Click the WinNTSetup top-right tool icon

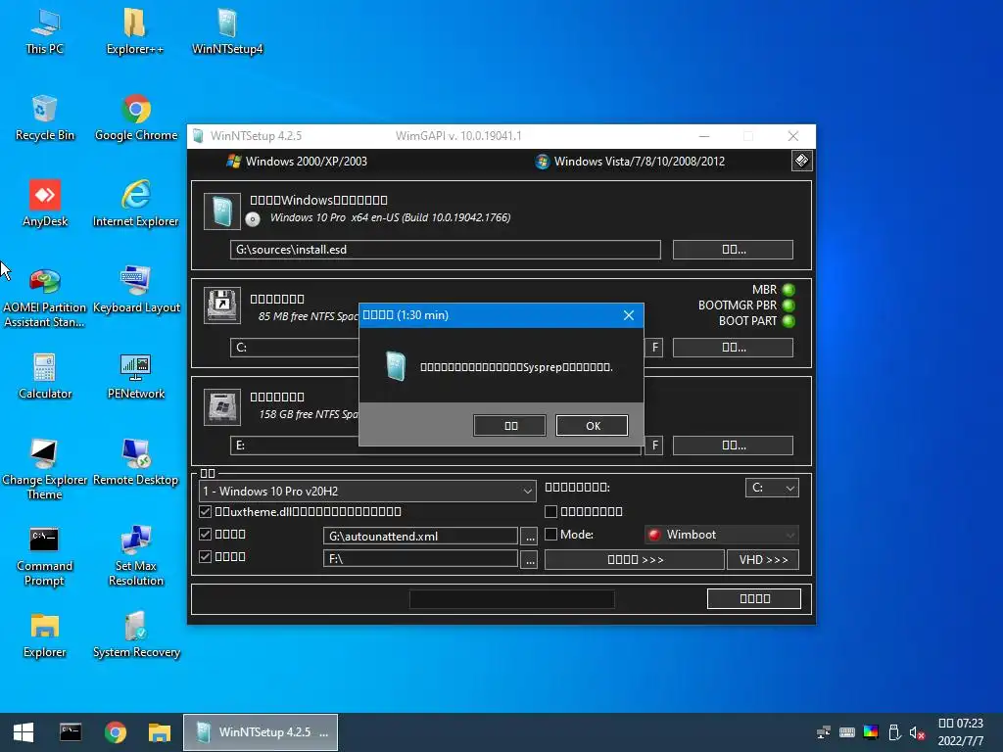pos(801,161)
